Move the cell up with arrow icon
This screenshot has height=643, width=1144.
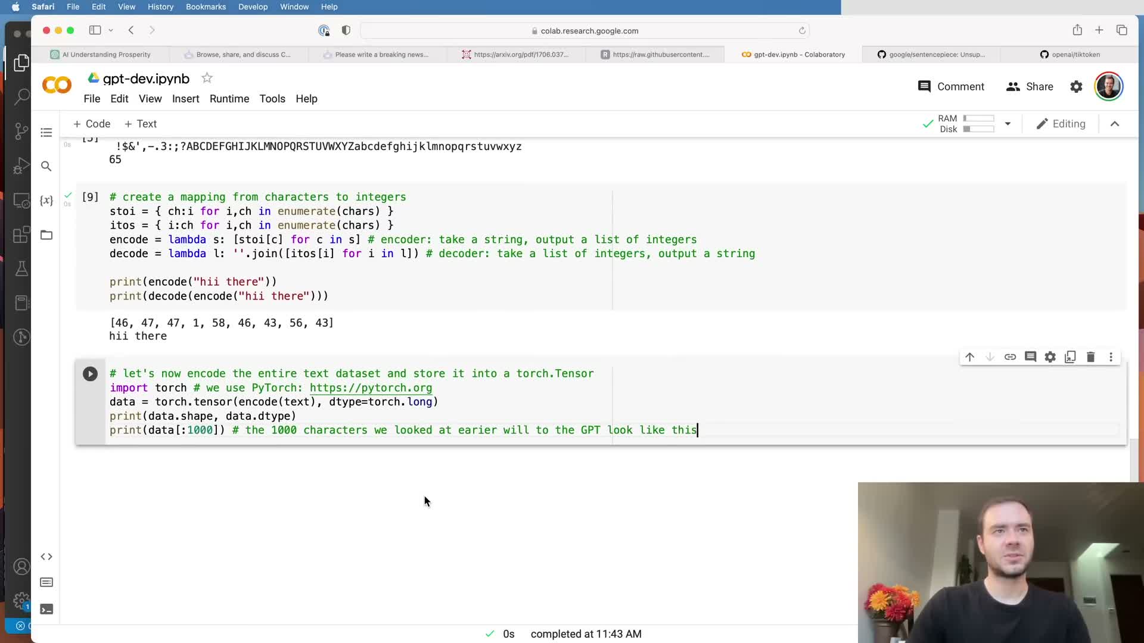pyautogui.click(x=969, y=357)
